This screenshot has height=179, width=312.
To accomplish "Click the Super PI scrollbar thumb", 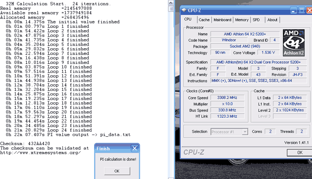I will click(171, 9).
